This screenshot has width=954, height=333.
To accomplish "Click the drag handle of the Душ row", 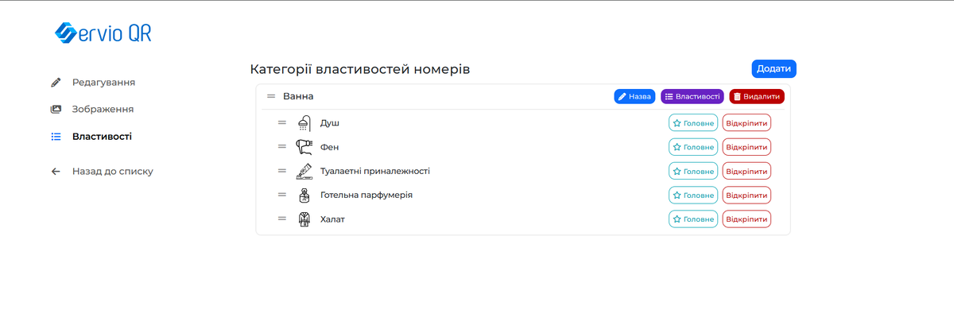I will [281, 123].
